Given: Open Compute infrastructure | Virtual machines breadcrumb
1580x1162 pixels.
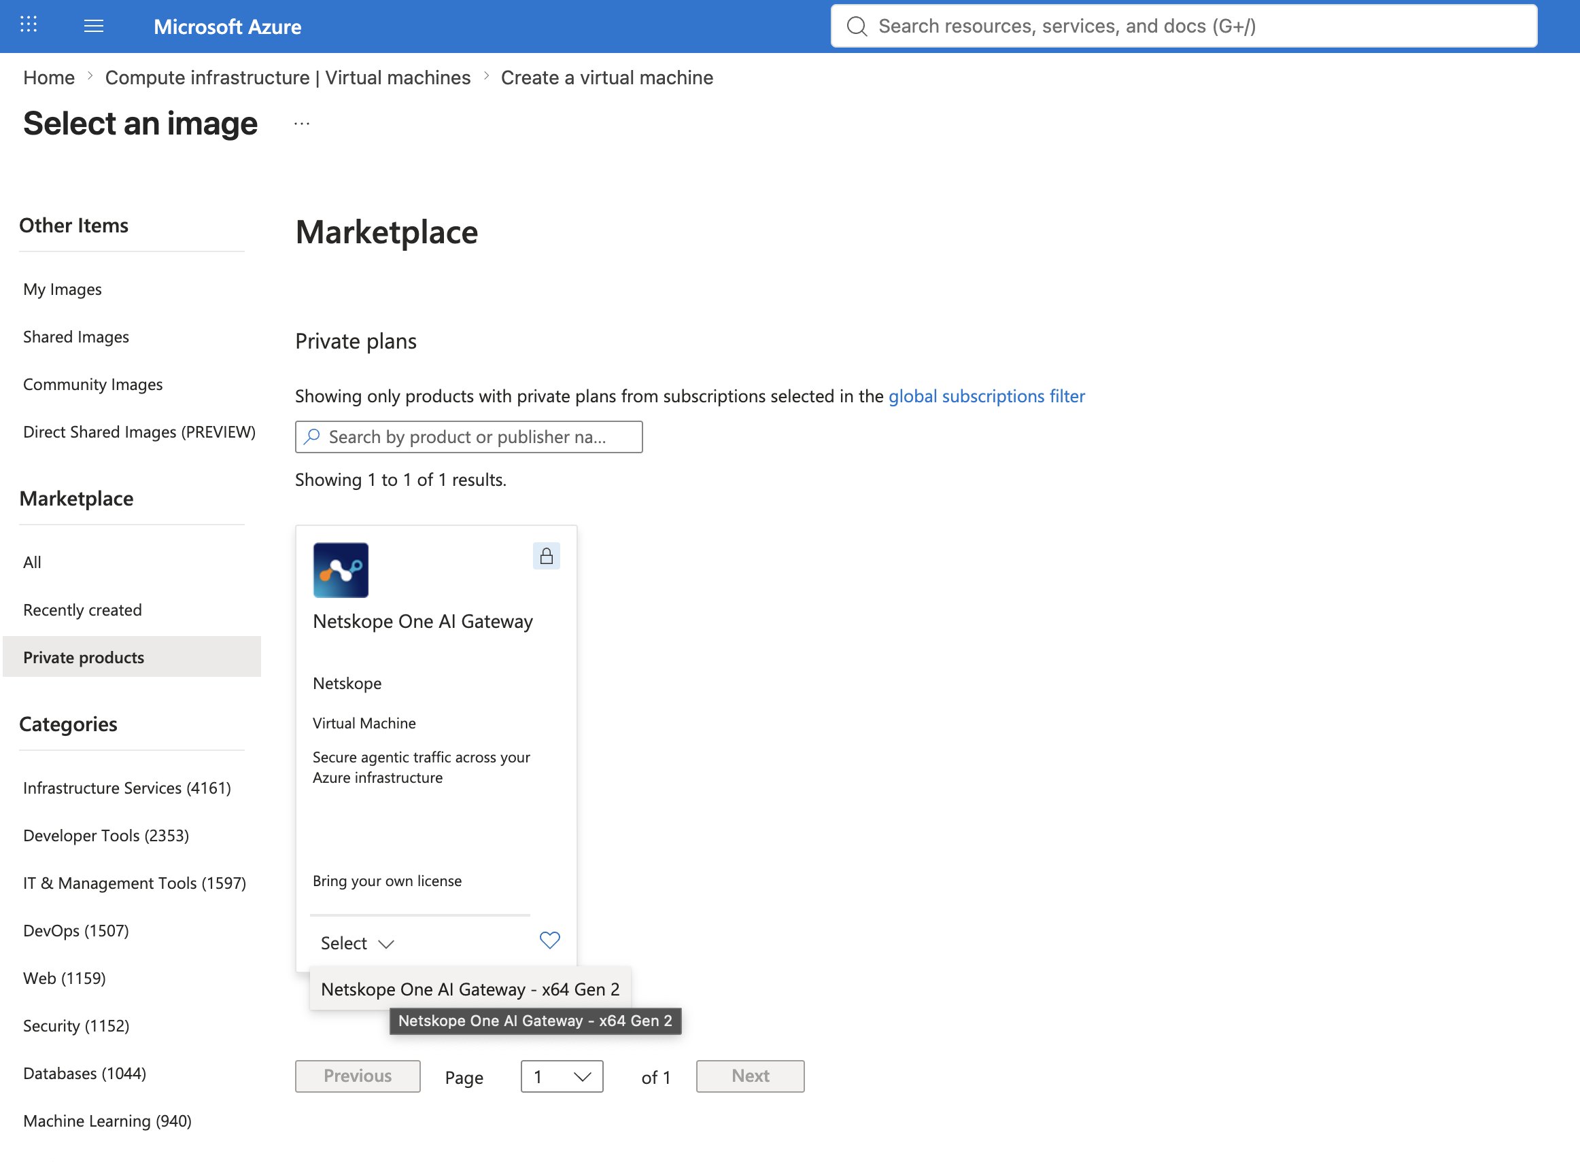Looking at the screenshot, I should [288, 77].
